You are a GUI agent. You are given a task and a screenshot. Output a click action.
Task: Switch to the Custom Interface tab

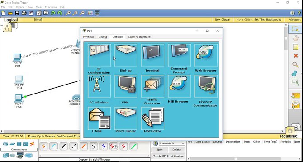(139, 37)
